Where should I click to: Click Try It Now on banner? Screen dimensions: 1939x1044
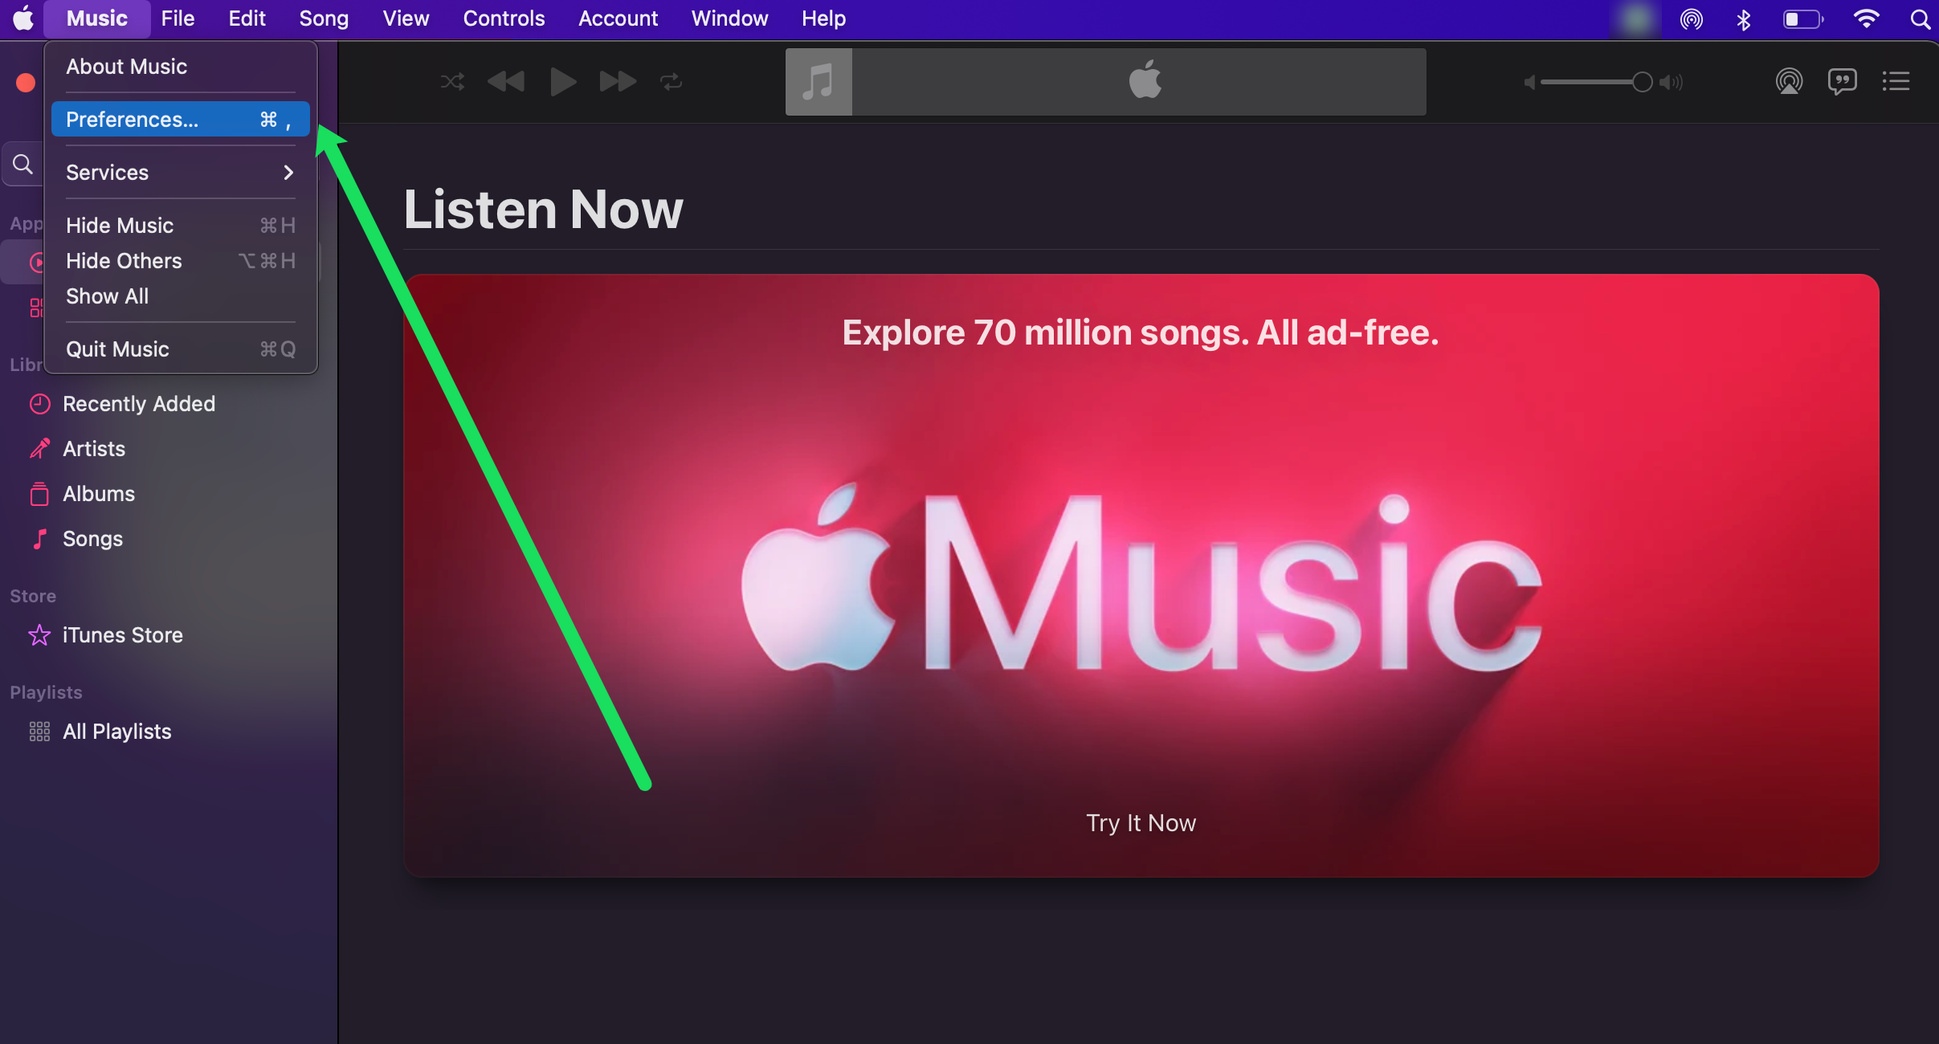pos(1141,823)
